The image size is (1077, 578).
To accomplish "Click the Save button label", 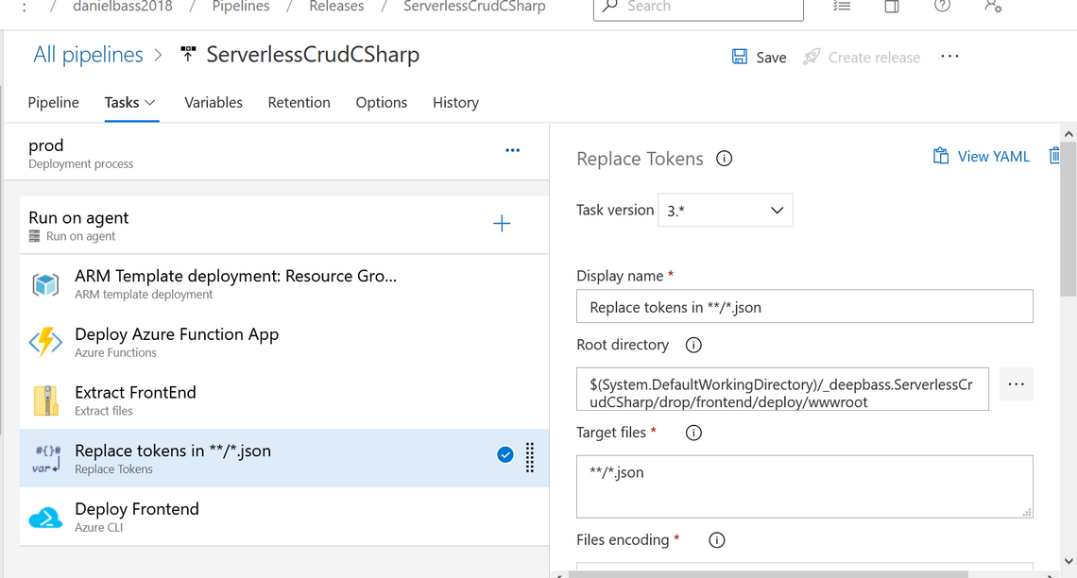I will pyautogui.click(x=771, y=58).
